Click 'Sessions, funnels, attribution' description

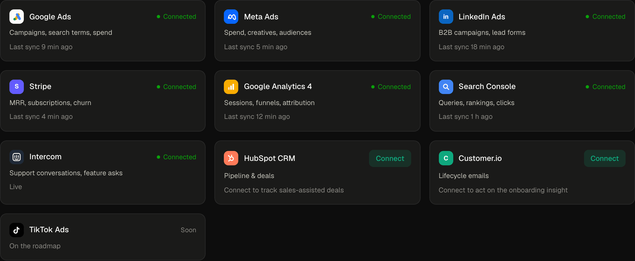tap(269, 103)
